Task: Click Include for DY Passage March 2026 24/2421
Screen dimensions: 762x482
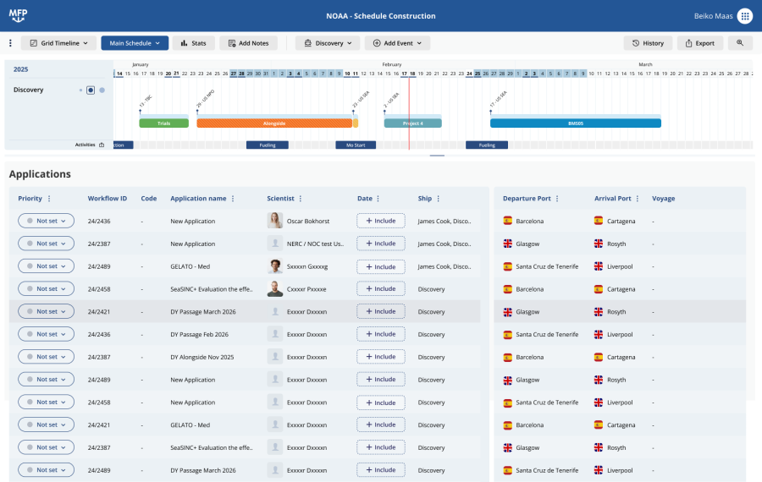Action: [x=380, y=312]
